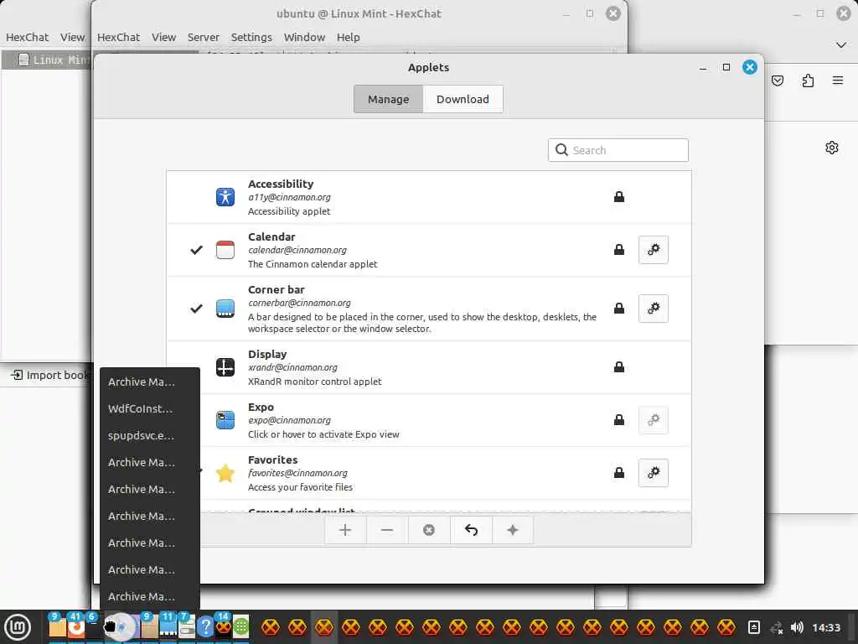This screenshot has height=644, width=858.
Task: Click text 'cornerbar@cinnamon.org'
Action: tap(299, 303)
